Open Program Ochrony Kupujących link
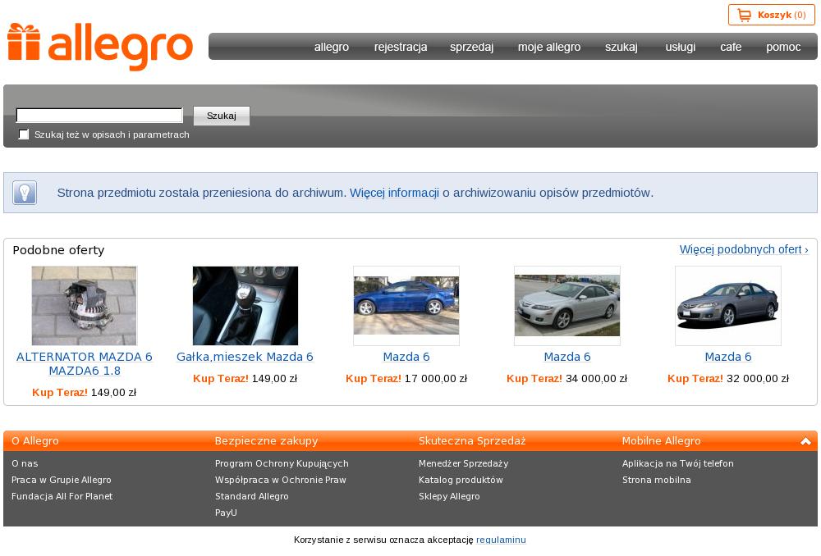The image size is (821, 556). [x=282, y=463]
